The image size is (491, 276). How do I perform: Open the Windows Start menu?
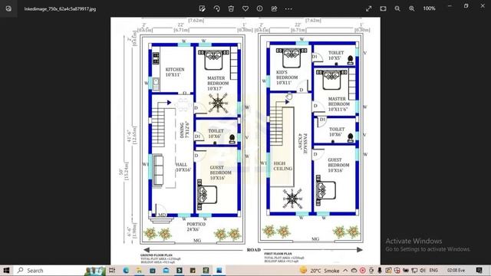6,271
